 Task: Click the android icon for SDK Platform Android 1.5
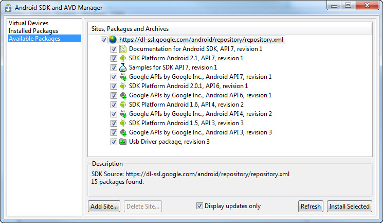(x=123, y=123)
